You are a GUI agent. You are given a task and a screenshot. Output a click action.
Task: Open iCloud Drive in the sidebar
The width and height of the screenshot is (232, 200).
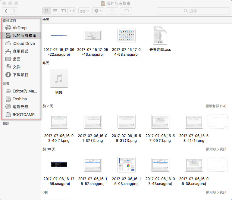[x=21, y=43]
